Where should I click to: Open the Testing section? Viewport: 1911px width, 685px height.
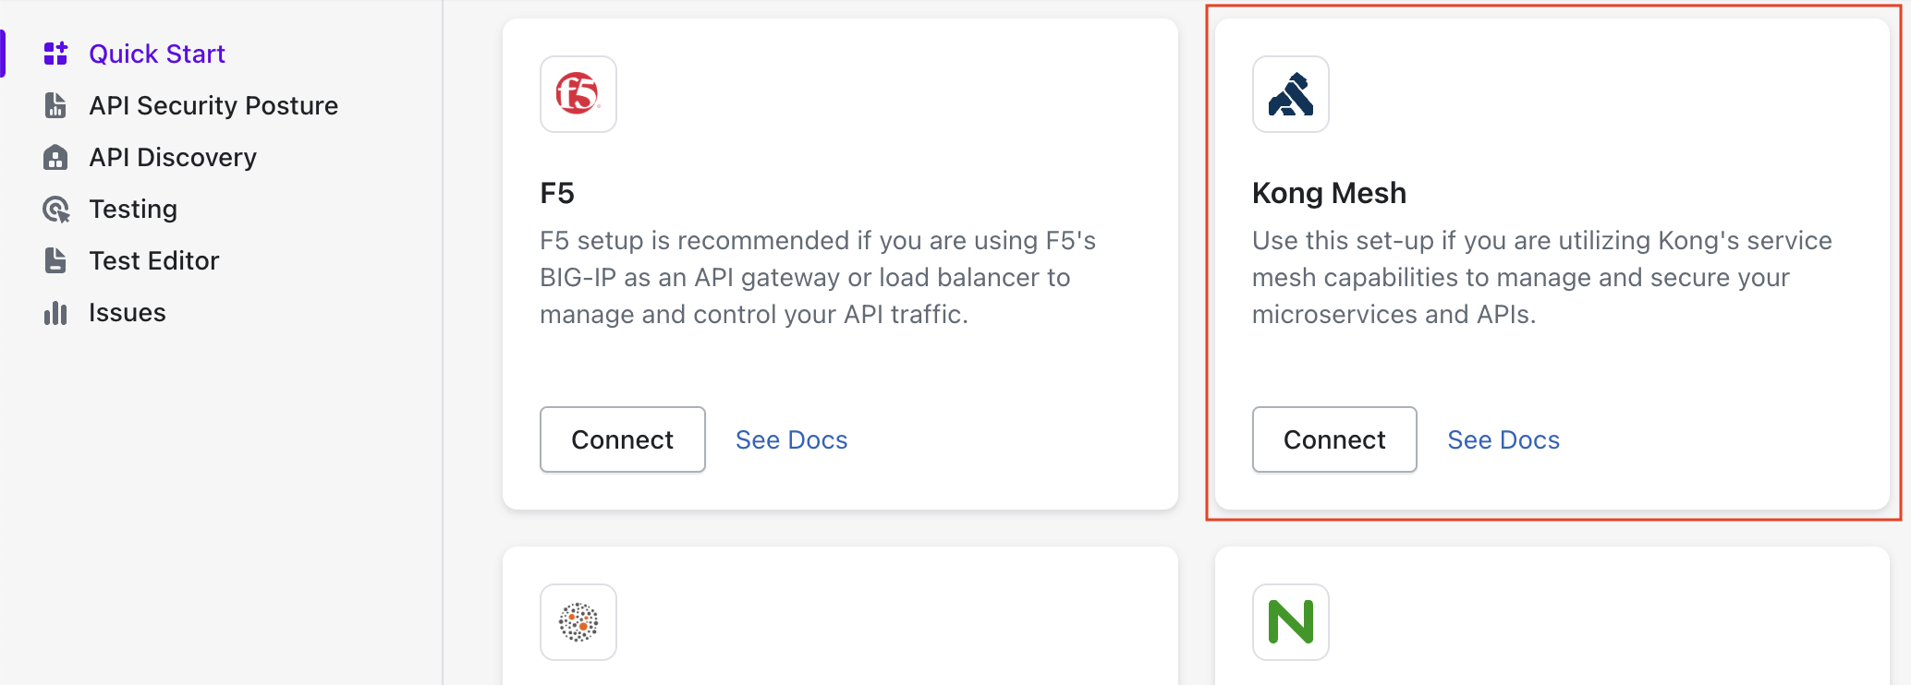tap(133, 210)
